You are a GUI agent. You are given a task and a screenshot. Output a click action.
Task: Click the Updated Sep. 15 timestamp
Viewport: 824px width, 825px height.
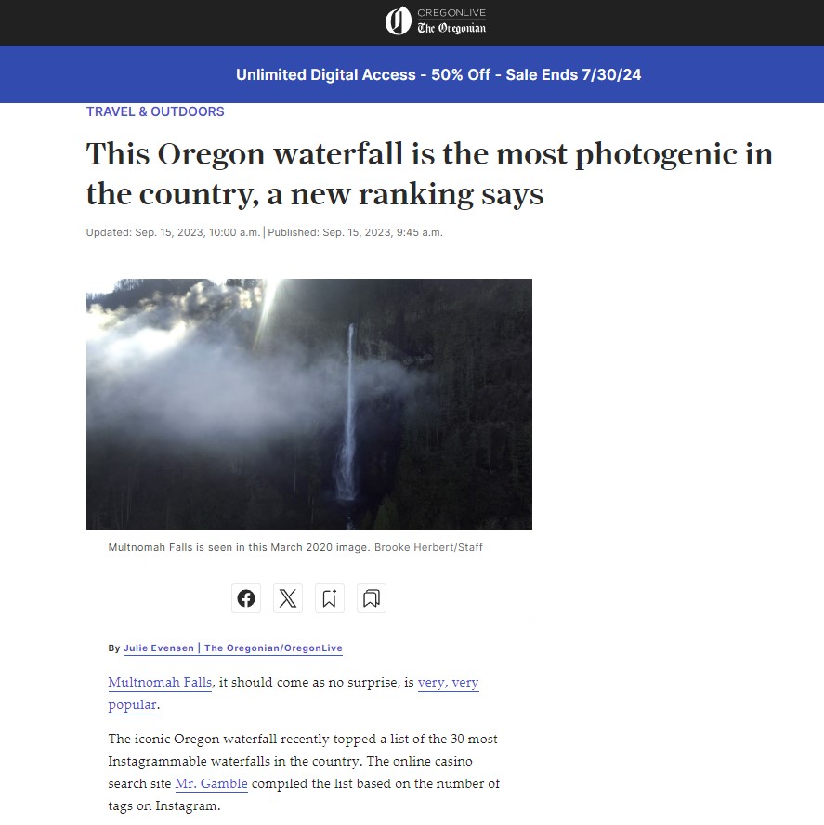point(173,232)
